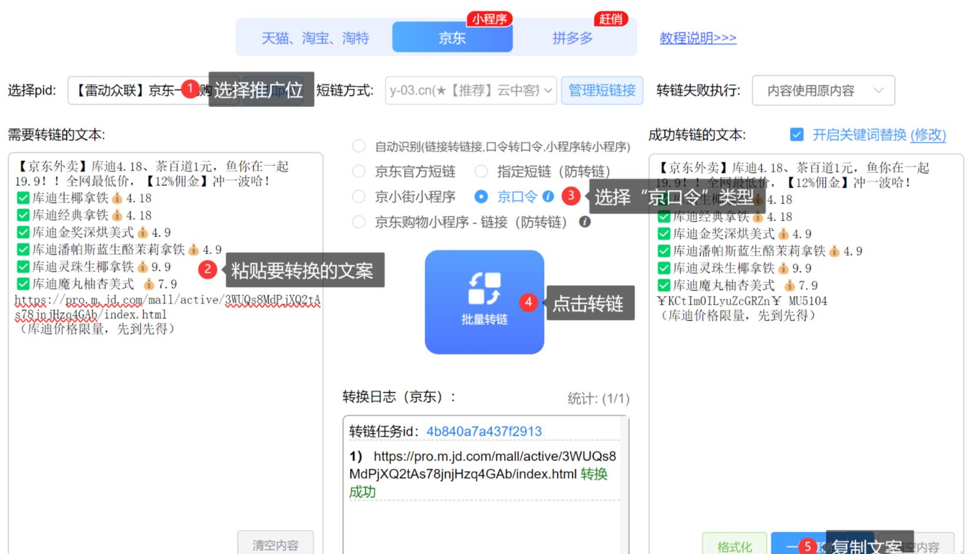
Task: Click the pro.m.jd.com URL in source text
Action: point(168,307)
